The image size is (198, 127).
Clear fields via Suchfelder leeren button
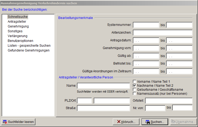pyautogui.click(x=18, y=122)
